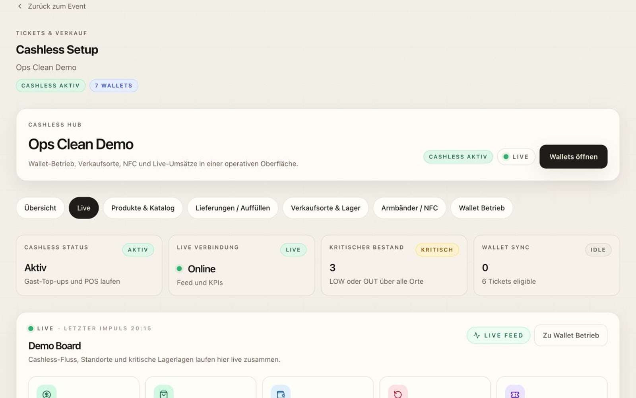
Task: Click the Wallets öffnen button
Action: point(573,157)
